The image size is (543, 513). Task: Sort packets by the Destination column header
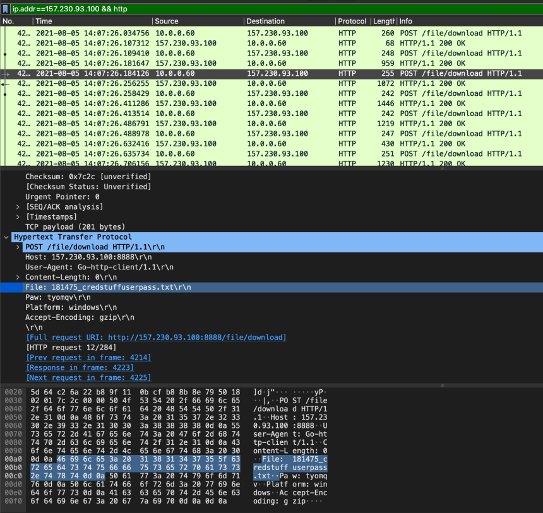tap(290, 21)
